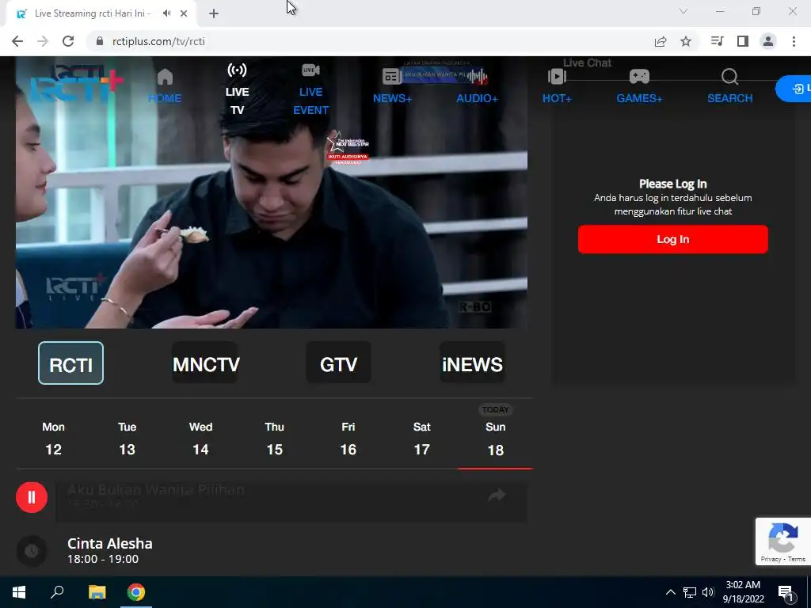Open the HOT+ section

pyautogui.click(x=557, y=86)
